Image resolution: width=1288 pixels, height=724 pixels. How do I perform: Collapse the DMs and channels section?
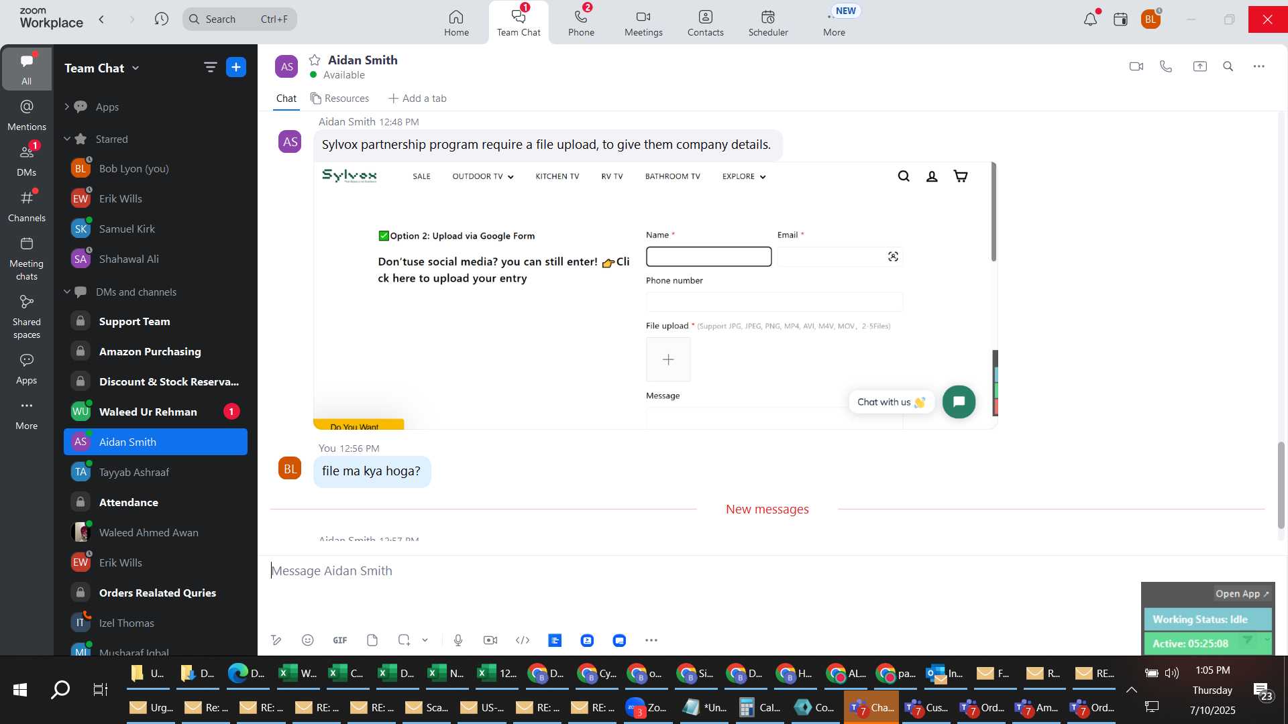tap(66, 292)
